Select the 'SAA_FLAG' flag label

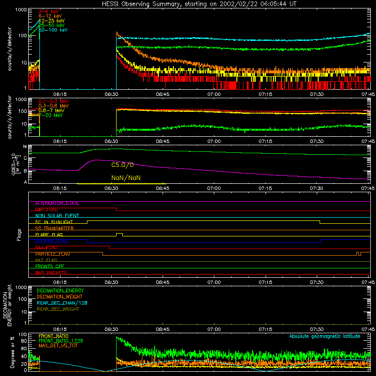point(46,248)
